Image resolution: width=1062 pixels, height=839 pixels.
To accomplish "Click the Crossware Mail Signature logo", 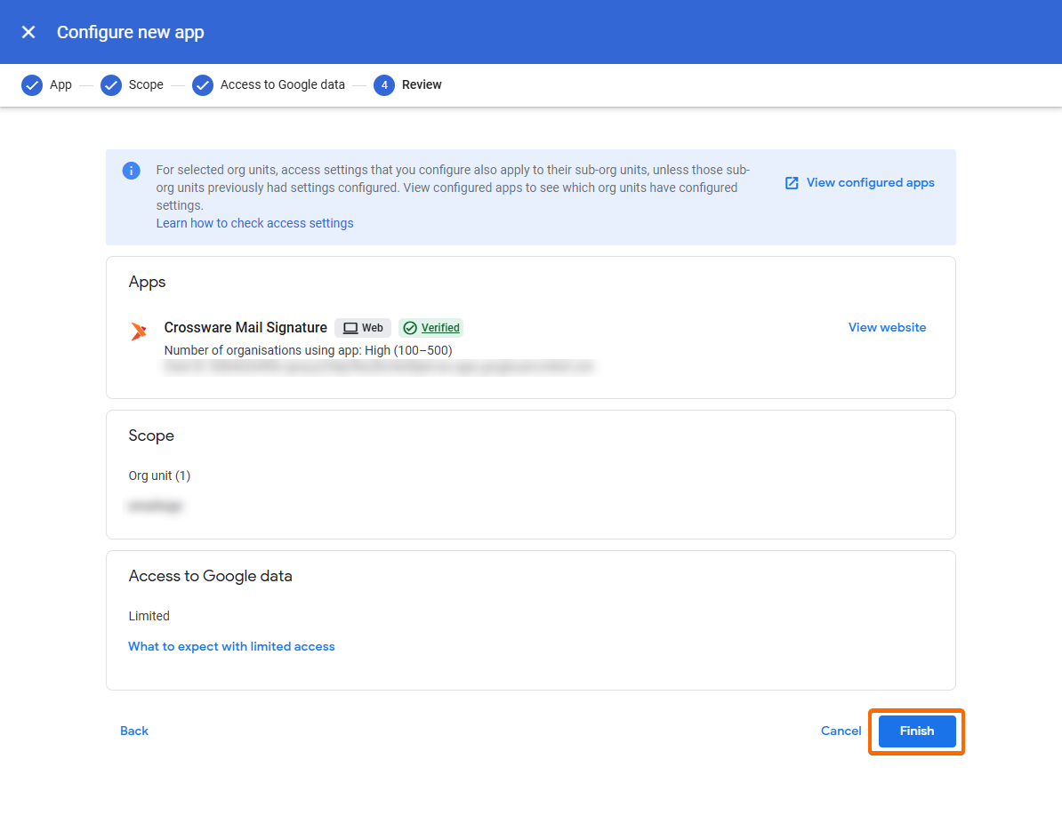I will pos(139,332).
